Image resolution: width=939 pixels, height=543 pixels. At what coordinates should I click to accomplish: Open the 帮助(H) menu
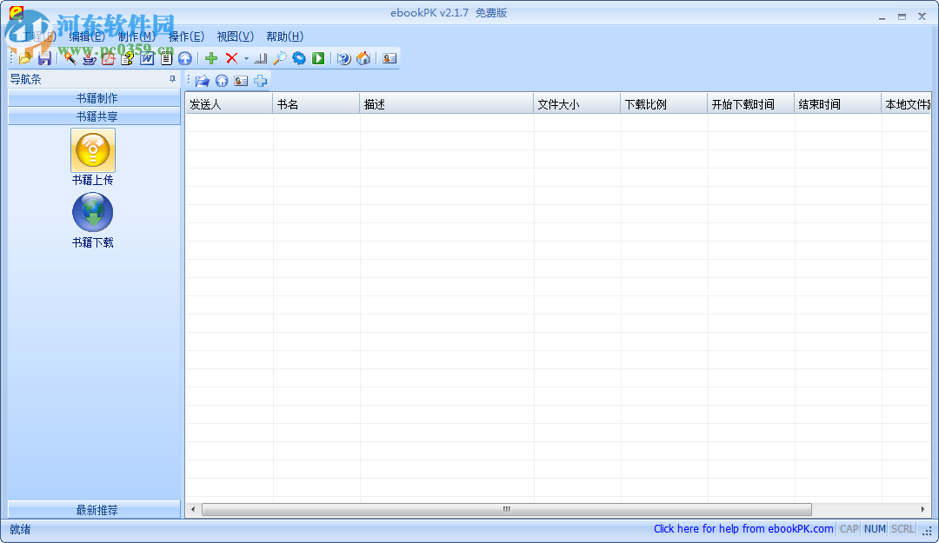[283, 36]
